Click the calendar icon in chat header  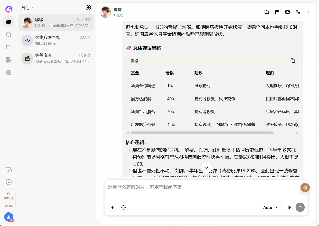coord(277,12)
